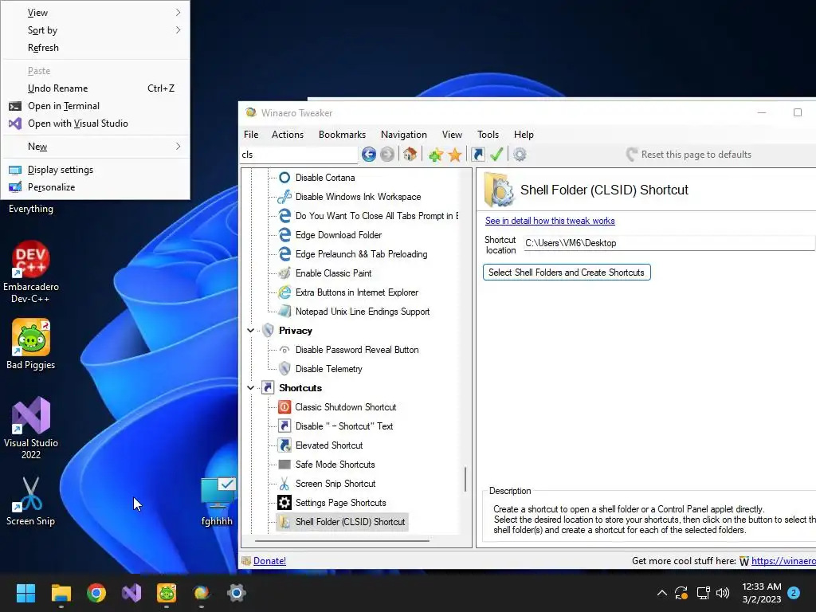Click the gear icon beside Settings Page Shortcuts
The height and width of the screenshot is (612, 816).
(284, 503)
